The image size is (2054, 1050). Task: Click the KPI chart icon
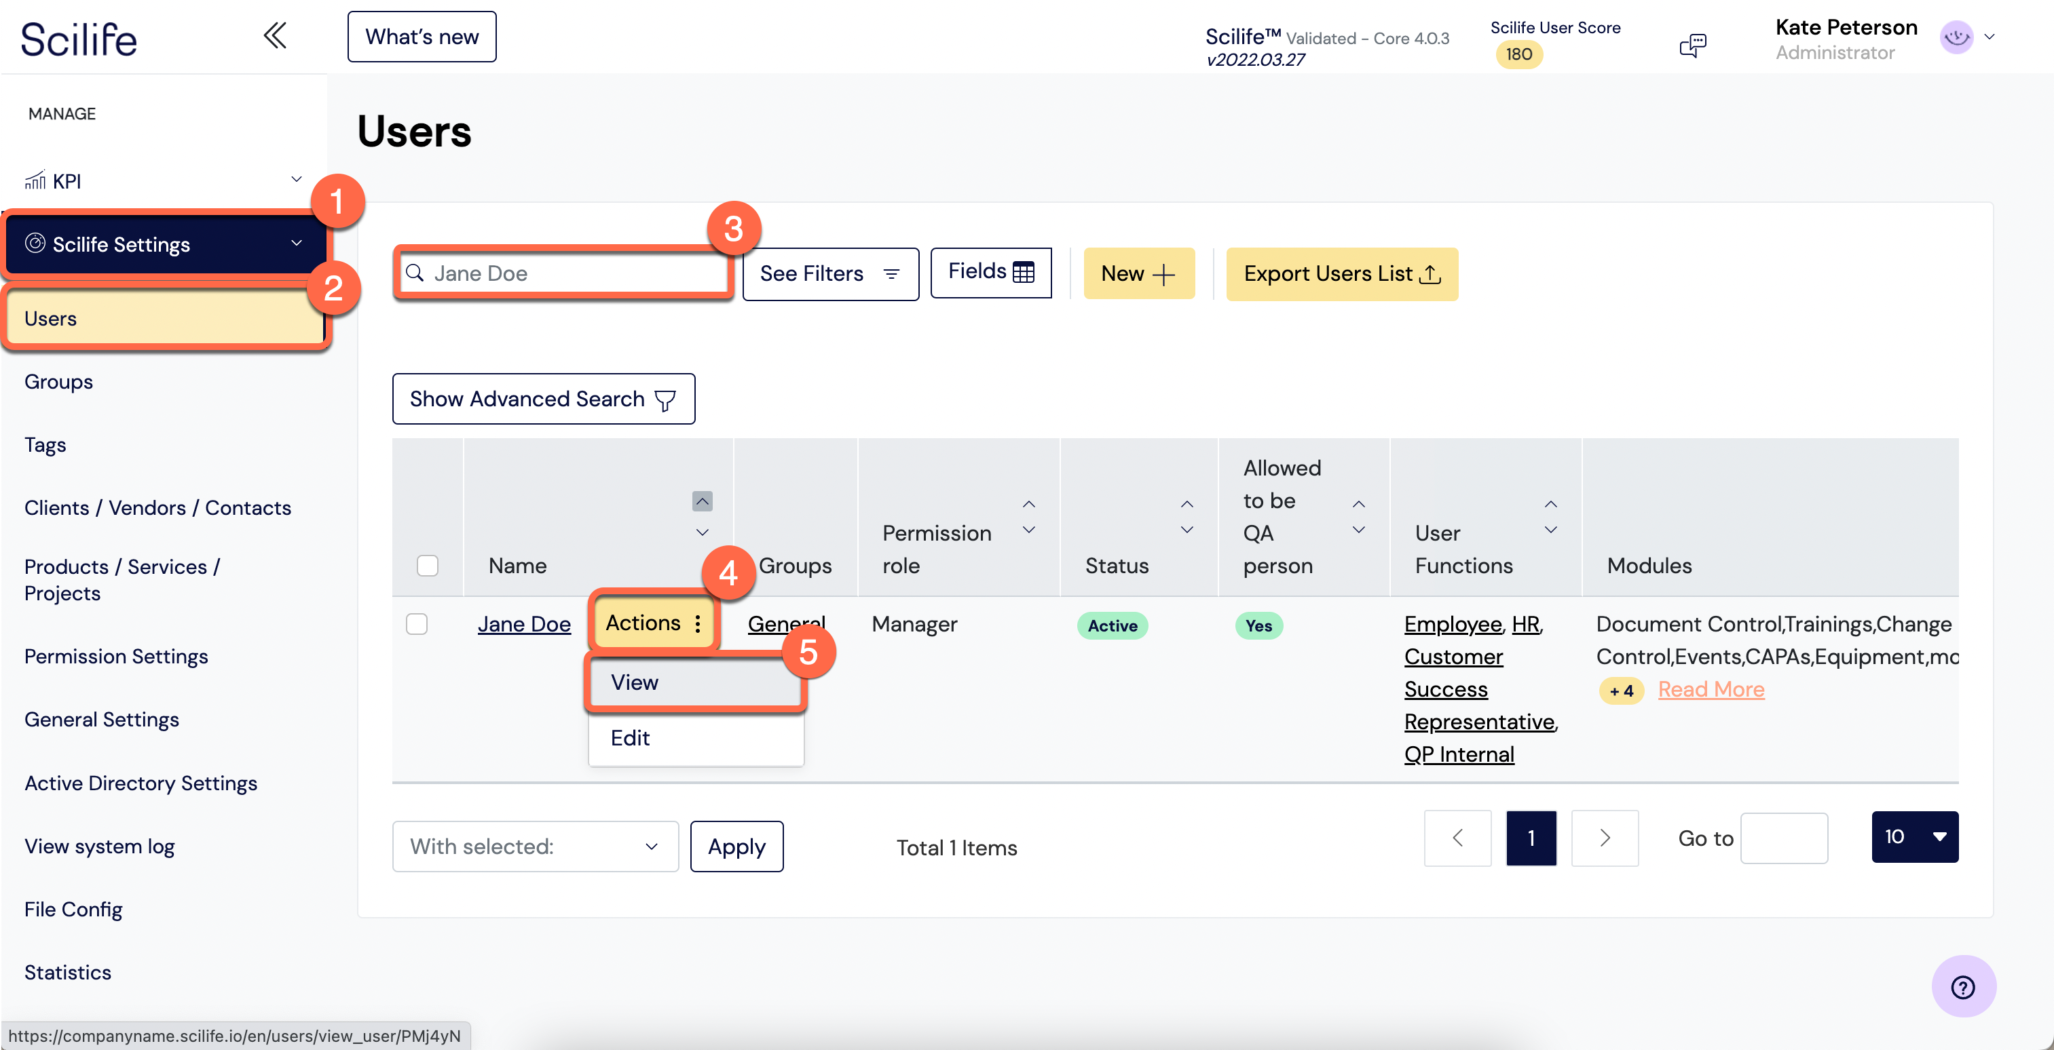click(x=35, y=181)
